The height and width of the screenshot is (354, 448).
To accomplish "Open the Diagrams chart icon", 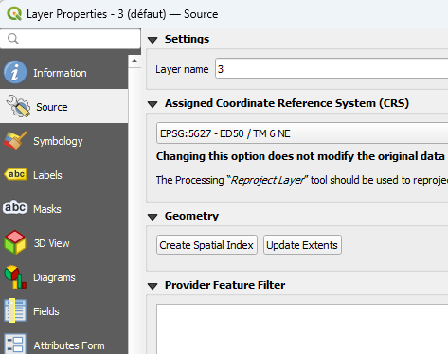I will pyautogui.click(x=15, y=277).
